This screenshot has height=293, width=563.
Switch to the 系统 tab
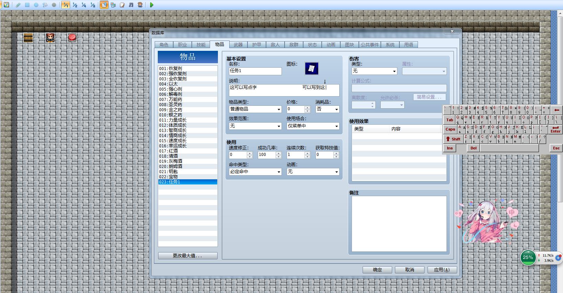tap(390, 45)
